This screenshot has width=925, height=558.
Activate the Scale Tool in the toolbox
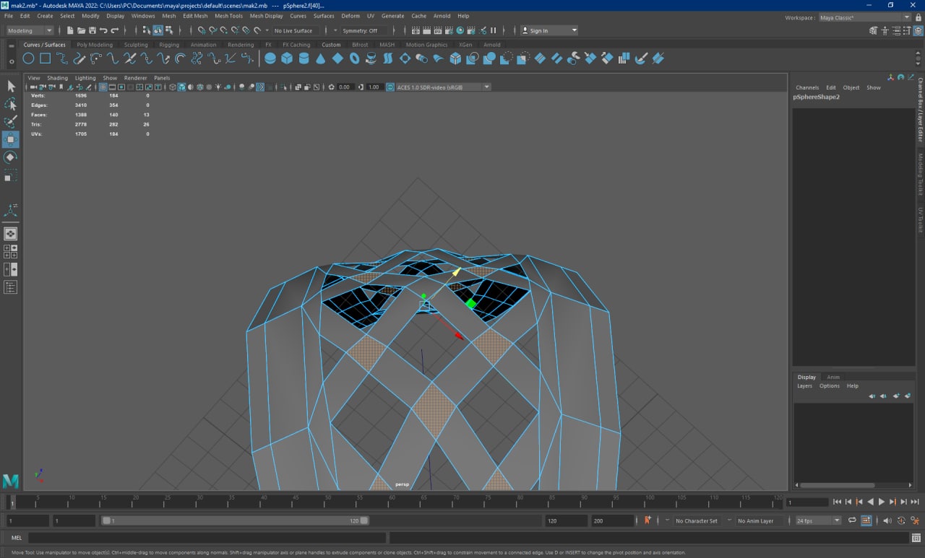[x=11, y=175]
